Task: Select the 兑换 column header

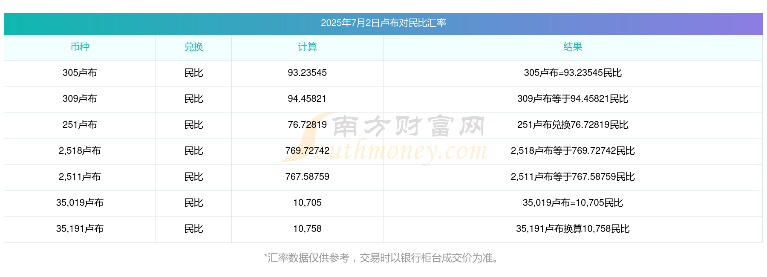Action: point(193,47)
